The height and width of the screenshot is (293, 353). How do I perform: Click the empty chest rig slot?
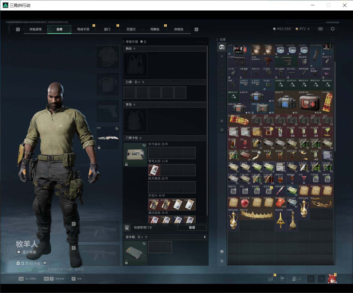(135, 64)
